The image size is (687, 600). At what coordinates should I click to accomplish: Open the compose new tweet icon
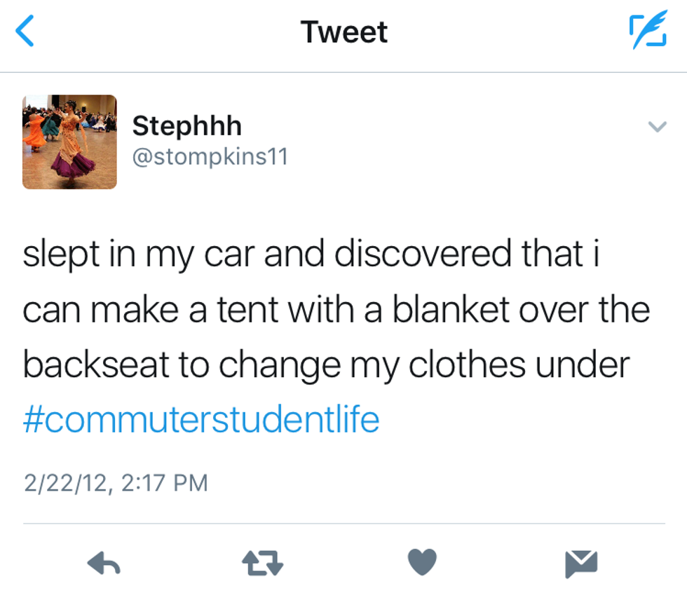[x=646, y=32]
